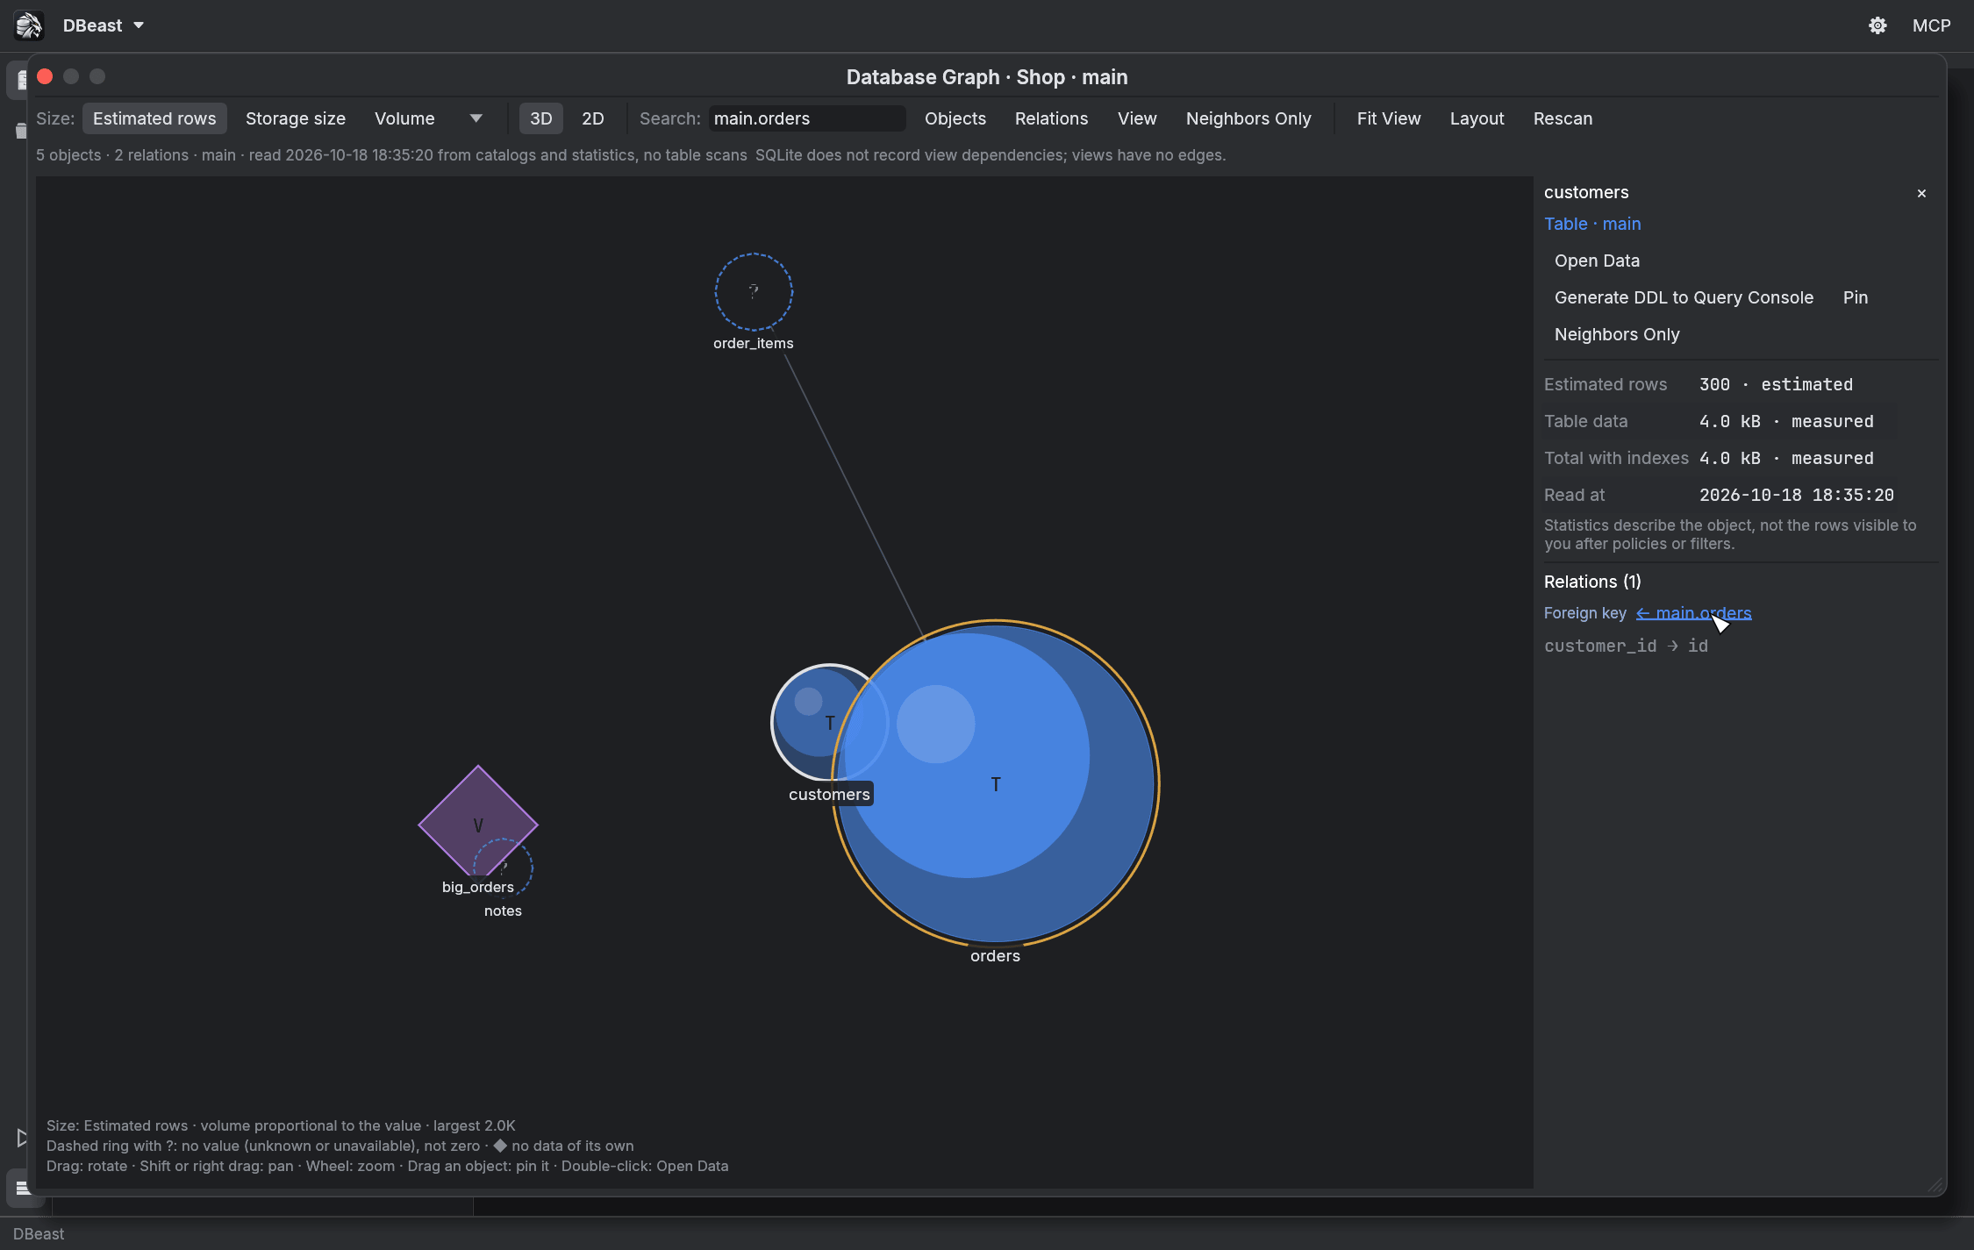1974x1250 pixels.
Task: Click the DBeast status bar label
Action: click(x=39, y=1233)
